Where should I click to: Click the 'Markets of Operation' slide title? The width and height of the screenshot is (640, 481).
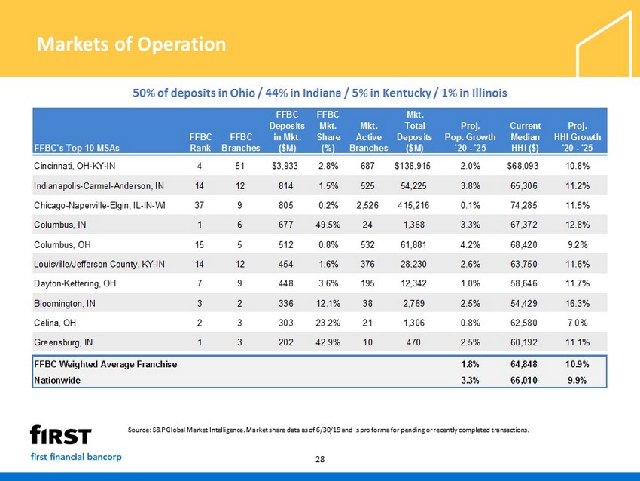131,44
